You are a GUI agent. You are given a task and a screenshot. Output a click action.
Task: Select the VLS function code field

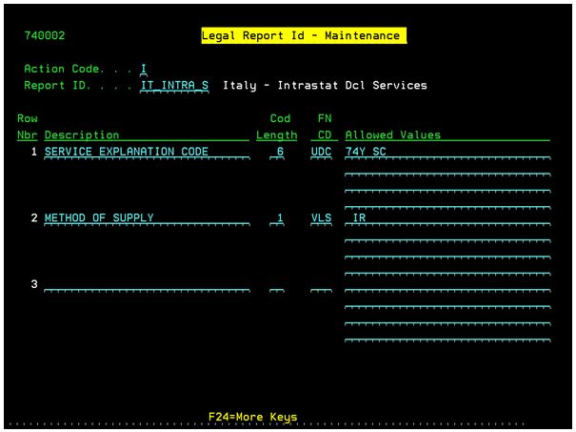[321, 218]
